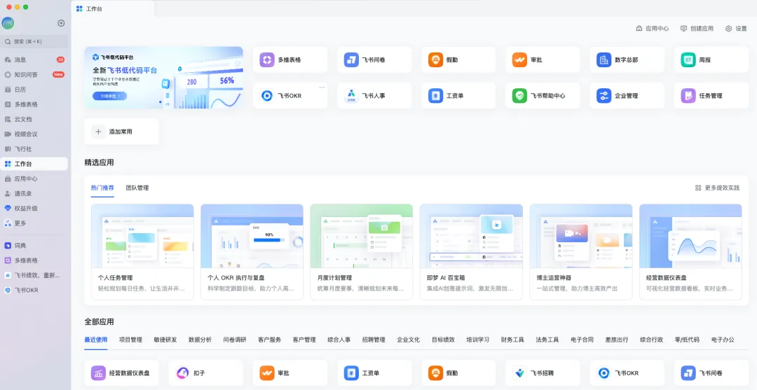Click the 飞书低代码平台 promotional banner

point(163,78)
